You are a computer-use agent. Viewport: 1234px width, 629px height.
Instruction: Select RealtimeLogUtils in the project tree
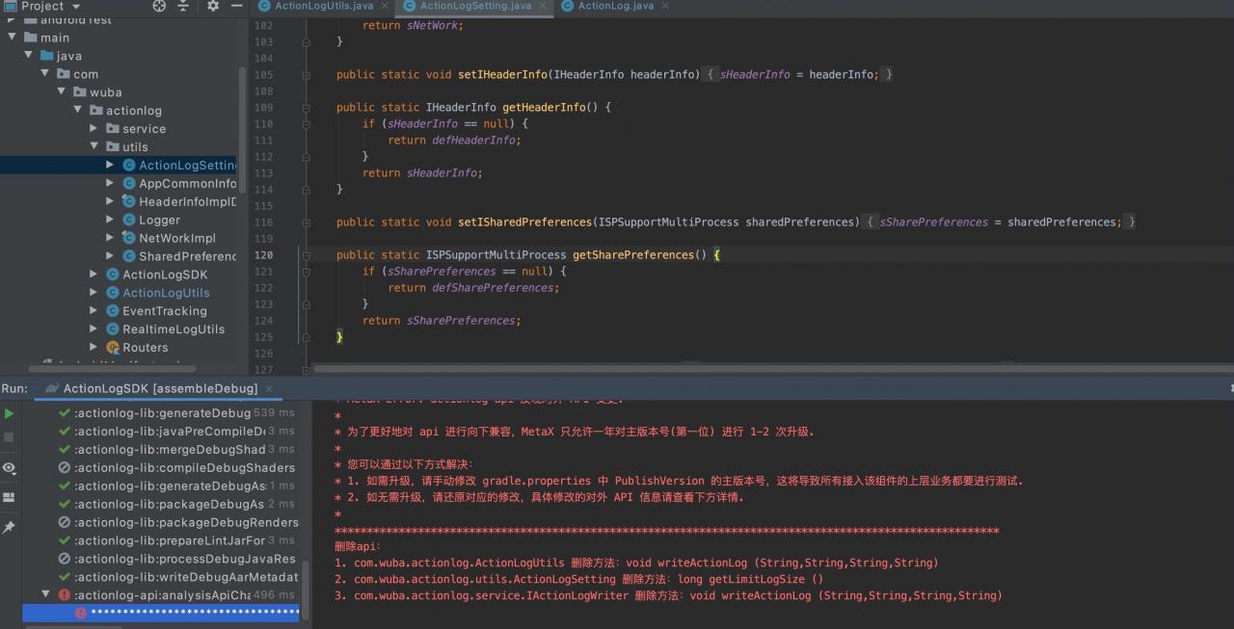click(x=174, y=329)
